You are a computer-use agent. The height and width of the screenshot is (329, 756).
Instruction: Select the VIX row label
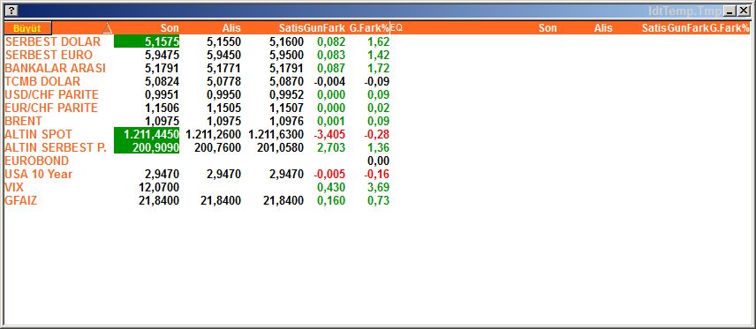point(14,187)
